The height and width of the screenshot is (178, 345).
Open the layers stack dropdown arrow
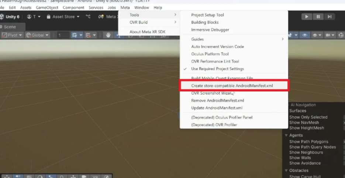pos(320,35)
